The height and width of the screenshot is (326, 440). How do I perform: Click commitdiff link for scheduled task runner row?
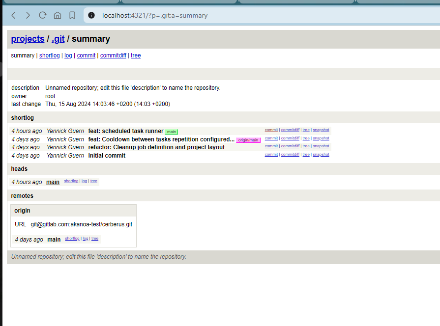(290, 130)
